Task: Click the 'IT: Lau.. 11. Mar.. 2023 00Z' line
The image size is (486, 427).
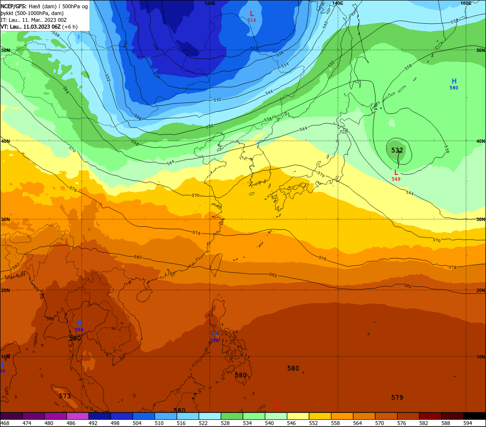Action: (x=34, y=20)
